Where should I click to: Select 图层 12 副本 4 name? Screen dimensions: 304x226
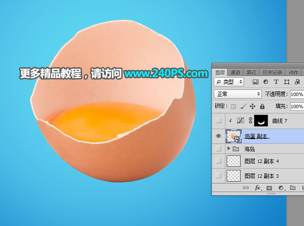(261, 161)
